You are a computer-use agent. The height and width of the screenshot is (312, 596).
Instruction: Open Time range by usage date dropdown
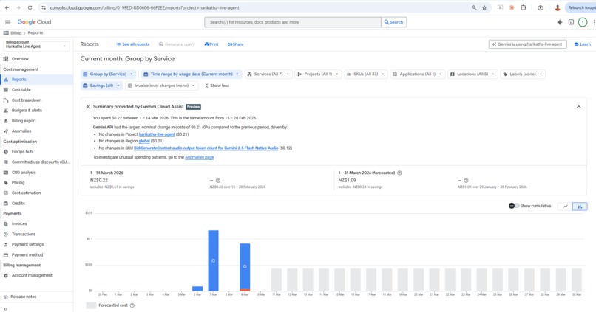pyautogui.click(x=192, y=74)
